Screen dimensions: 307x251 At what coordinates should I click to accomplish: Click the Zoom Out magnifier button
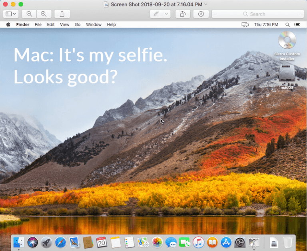(29, 14)
